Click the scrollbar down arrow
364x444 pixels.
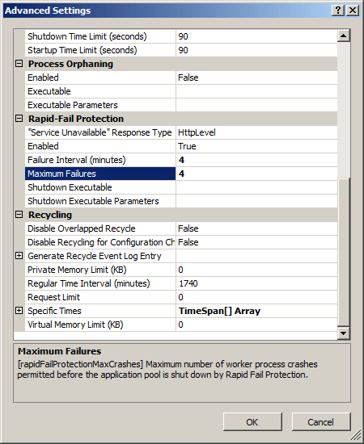point(344,333)
